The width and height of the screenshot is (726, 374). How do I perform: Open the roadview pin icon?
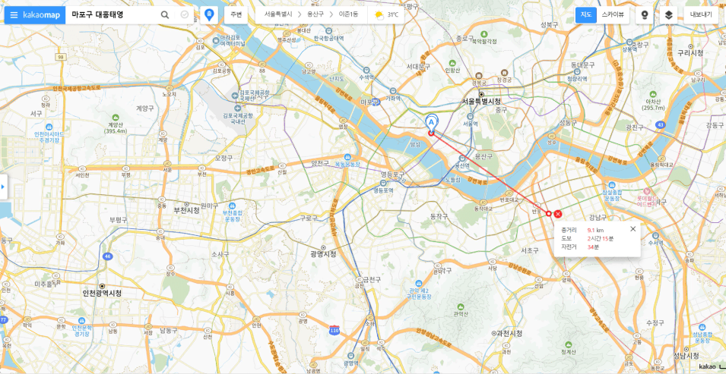tap(644, 15)
